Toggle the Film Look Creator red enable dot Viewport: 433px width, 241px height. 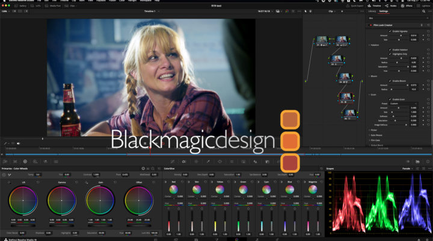click(370, 25)
